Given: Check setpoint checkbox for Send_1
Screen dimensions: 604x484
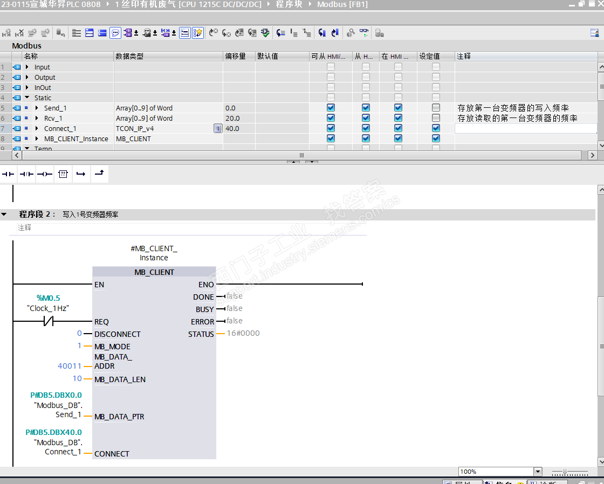Looking at the screenshot, I should (436, 108).
